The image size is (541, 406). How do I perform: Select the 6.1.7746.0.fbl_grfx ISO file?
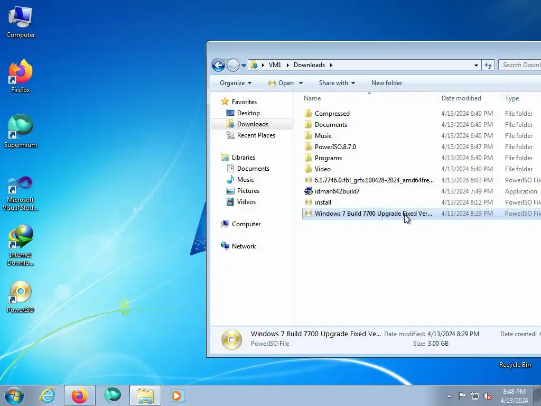click(x=374, y=180)
